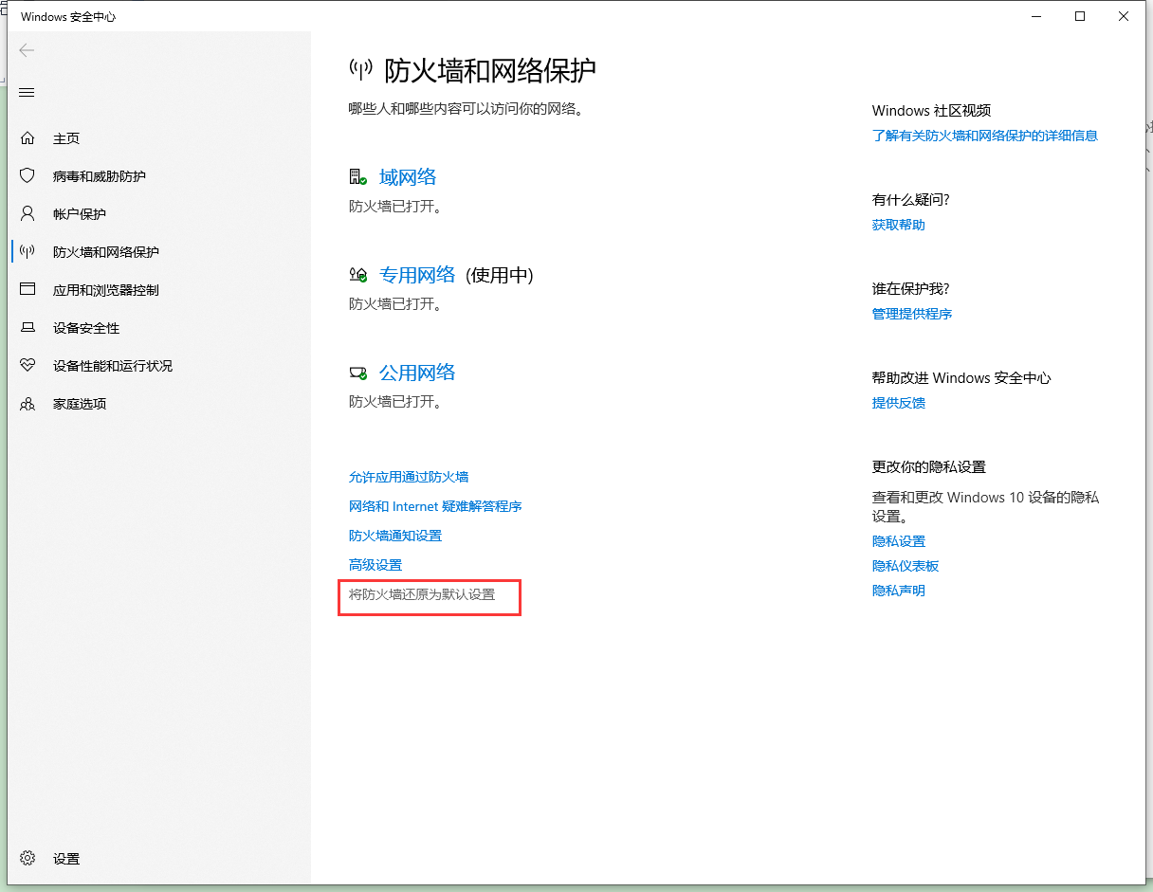Go to 主页 in the sidebar

click(x=66, y=138)
